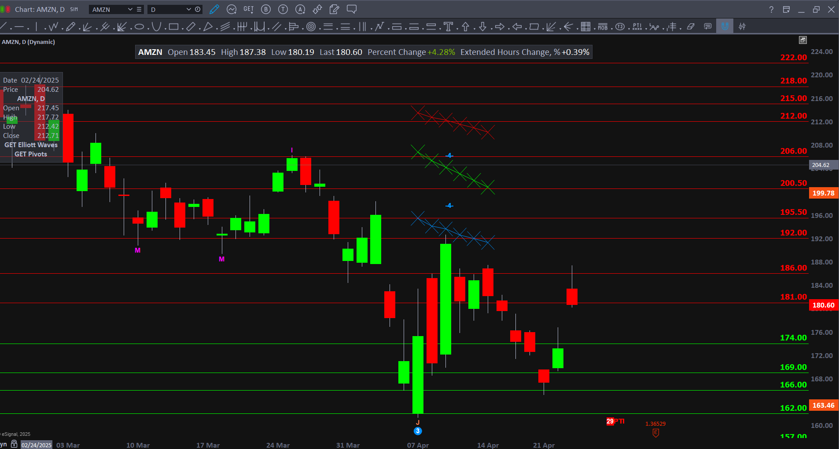Select the eraser tool

point(691,27)
